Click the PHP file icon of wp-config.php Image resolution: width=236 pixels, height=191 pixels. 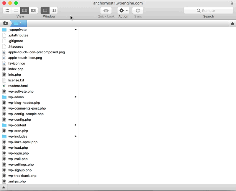[4, 120]
